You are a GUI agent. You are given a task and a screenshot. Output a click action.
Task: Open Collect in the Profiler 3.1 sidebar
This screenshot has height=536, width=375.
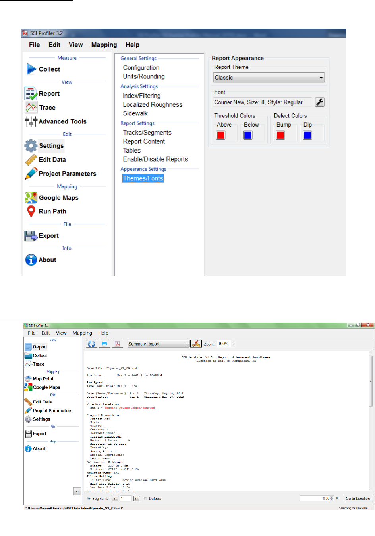(36, 356)
